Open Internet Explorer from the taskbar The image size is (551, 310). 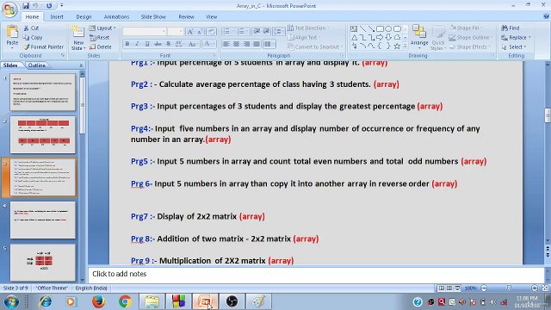45,301
